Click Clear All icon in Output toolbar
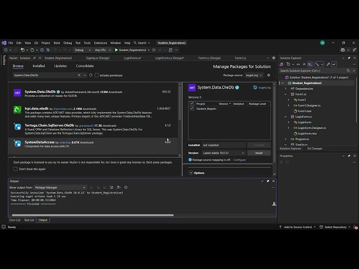Viewport: 359px width, 269px height. [112, 187]
